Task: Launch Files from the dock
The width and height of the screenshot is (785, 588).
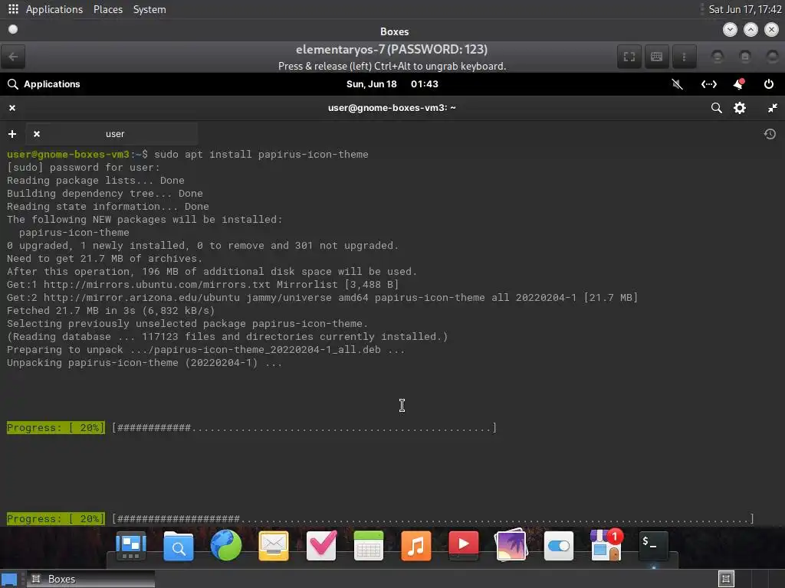Action: coord(178,545)
